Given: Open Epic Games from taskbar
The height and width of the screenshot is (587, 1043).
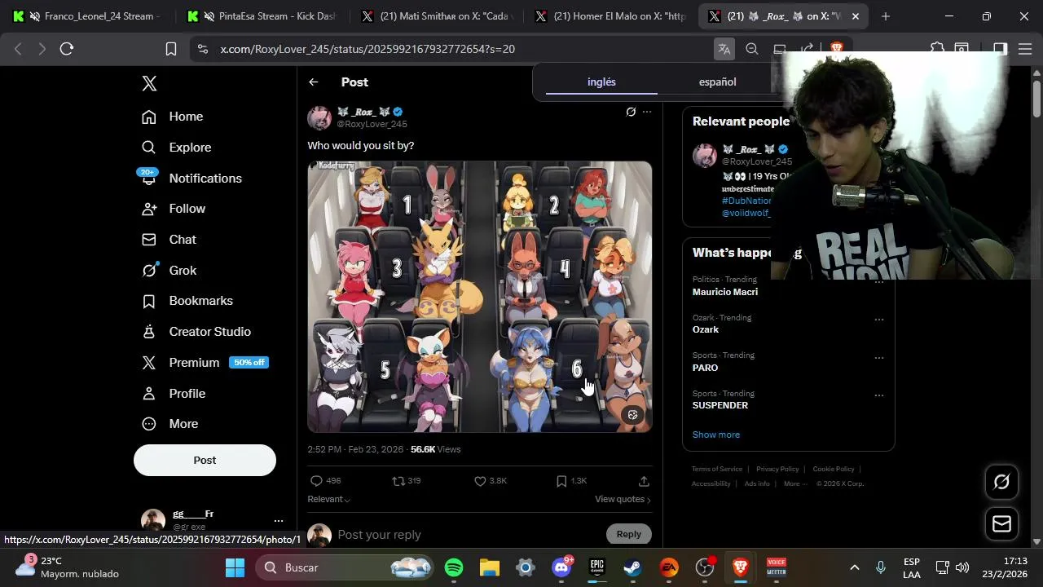Looking at the screenshot, I should click(597, 567).
